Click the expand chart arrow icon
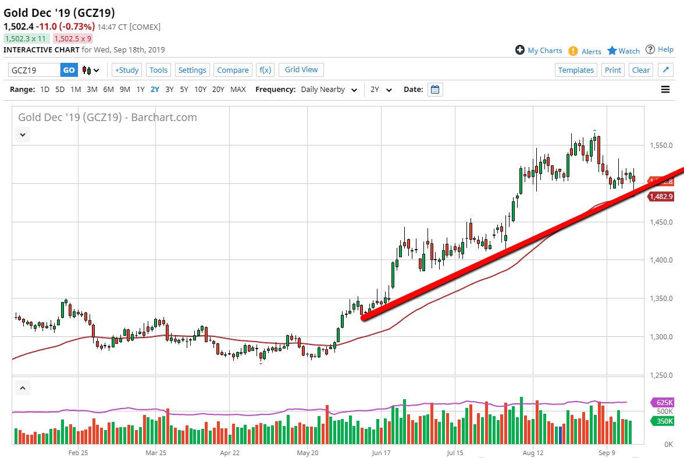 tap(665, 70)
